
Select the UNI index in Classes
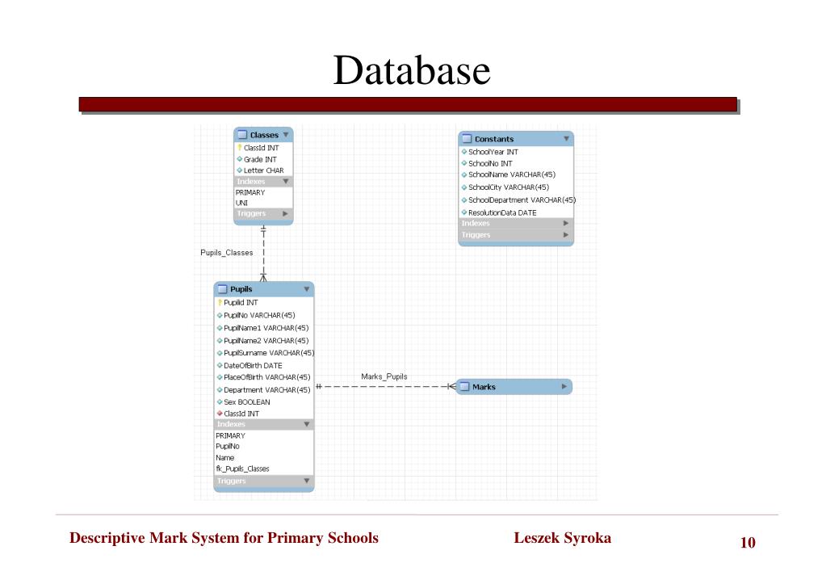click(x=241, y=203)
